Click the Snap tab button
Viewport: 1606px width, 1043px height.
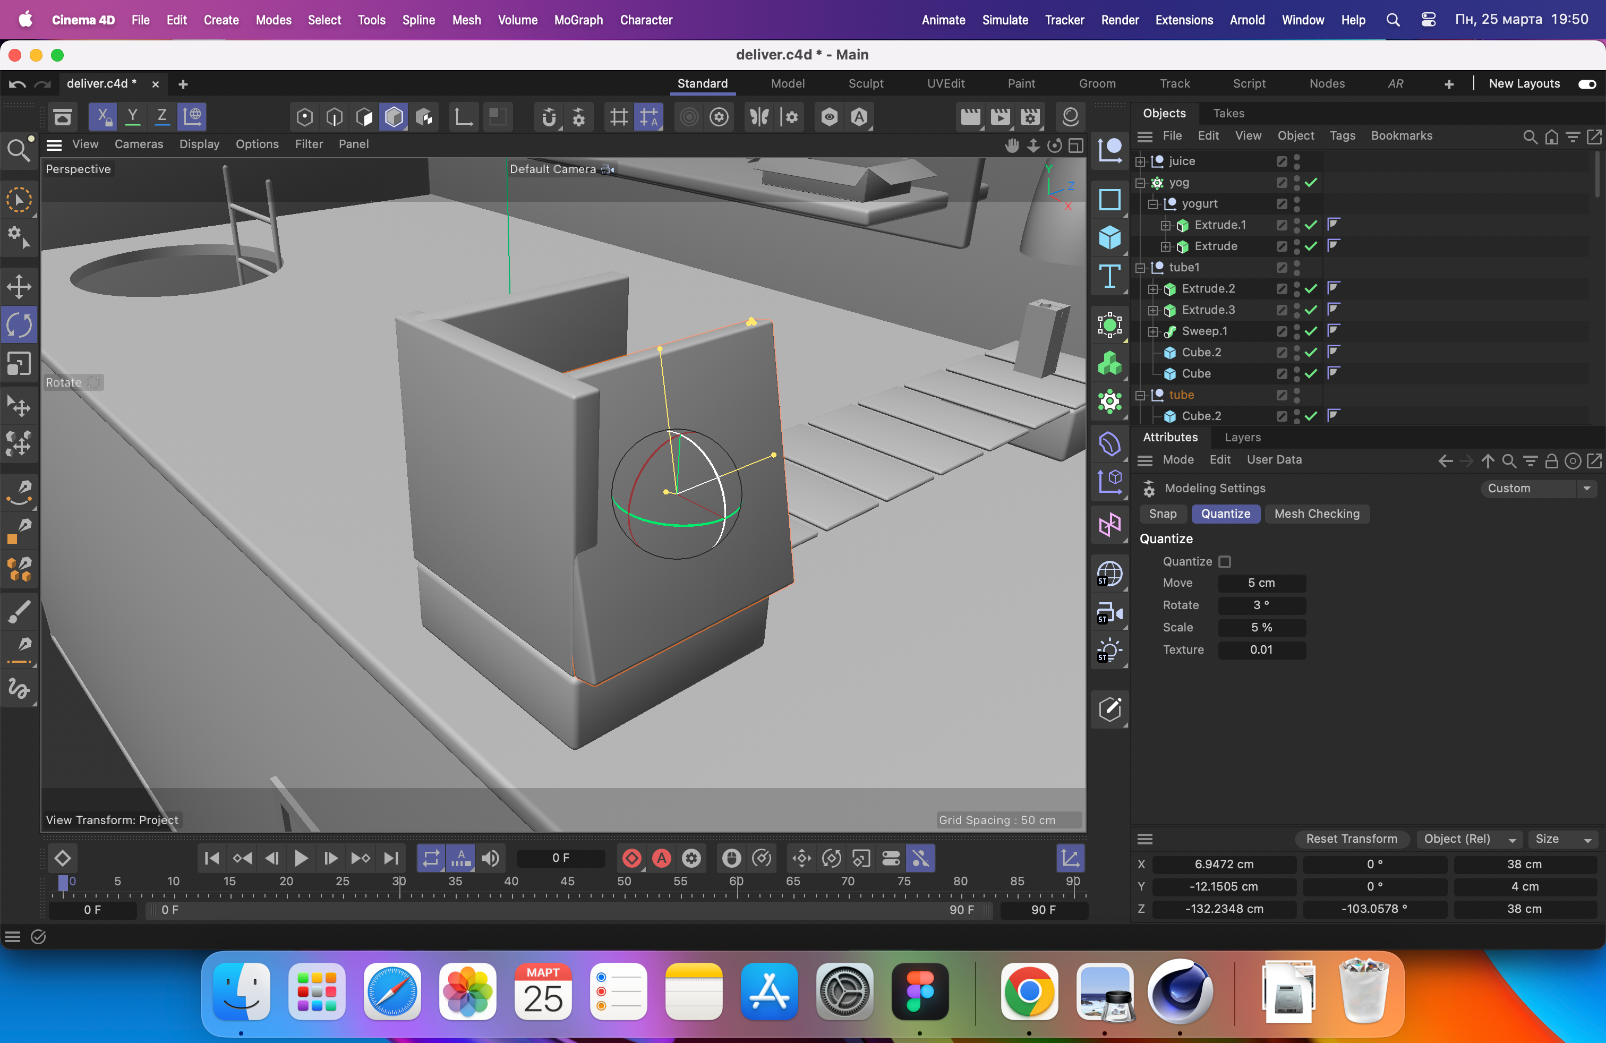coord(1162,514)
